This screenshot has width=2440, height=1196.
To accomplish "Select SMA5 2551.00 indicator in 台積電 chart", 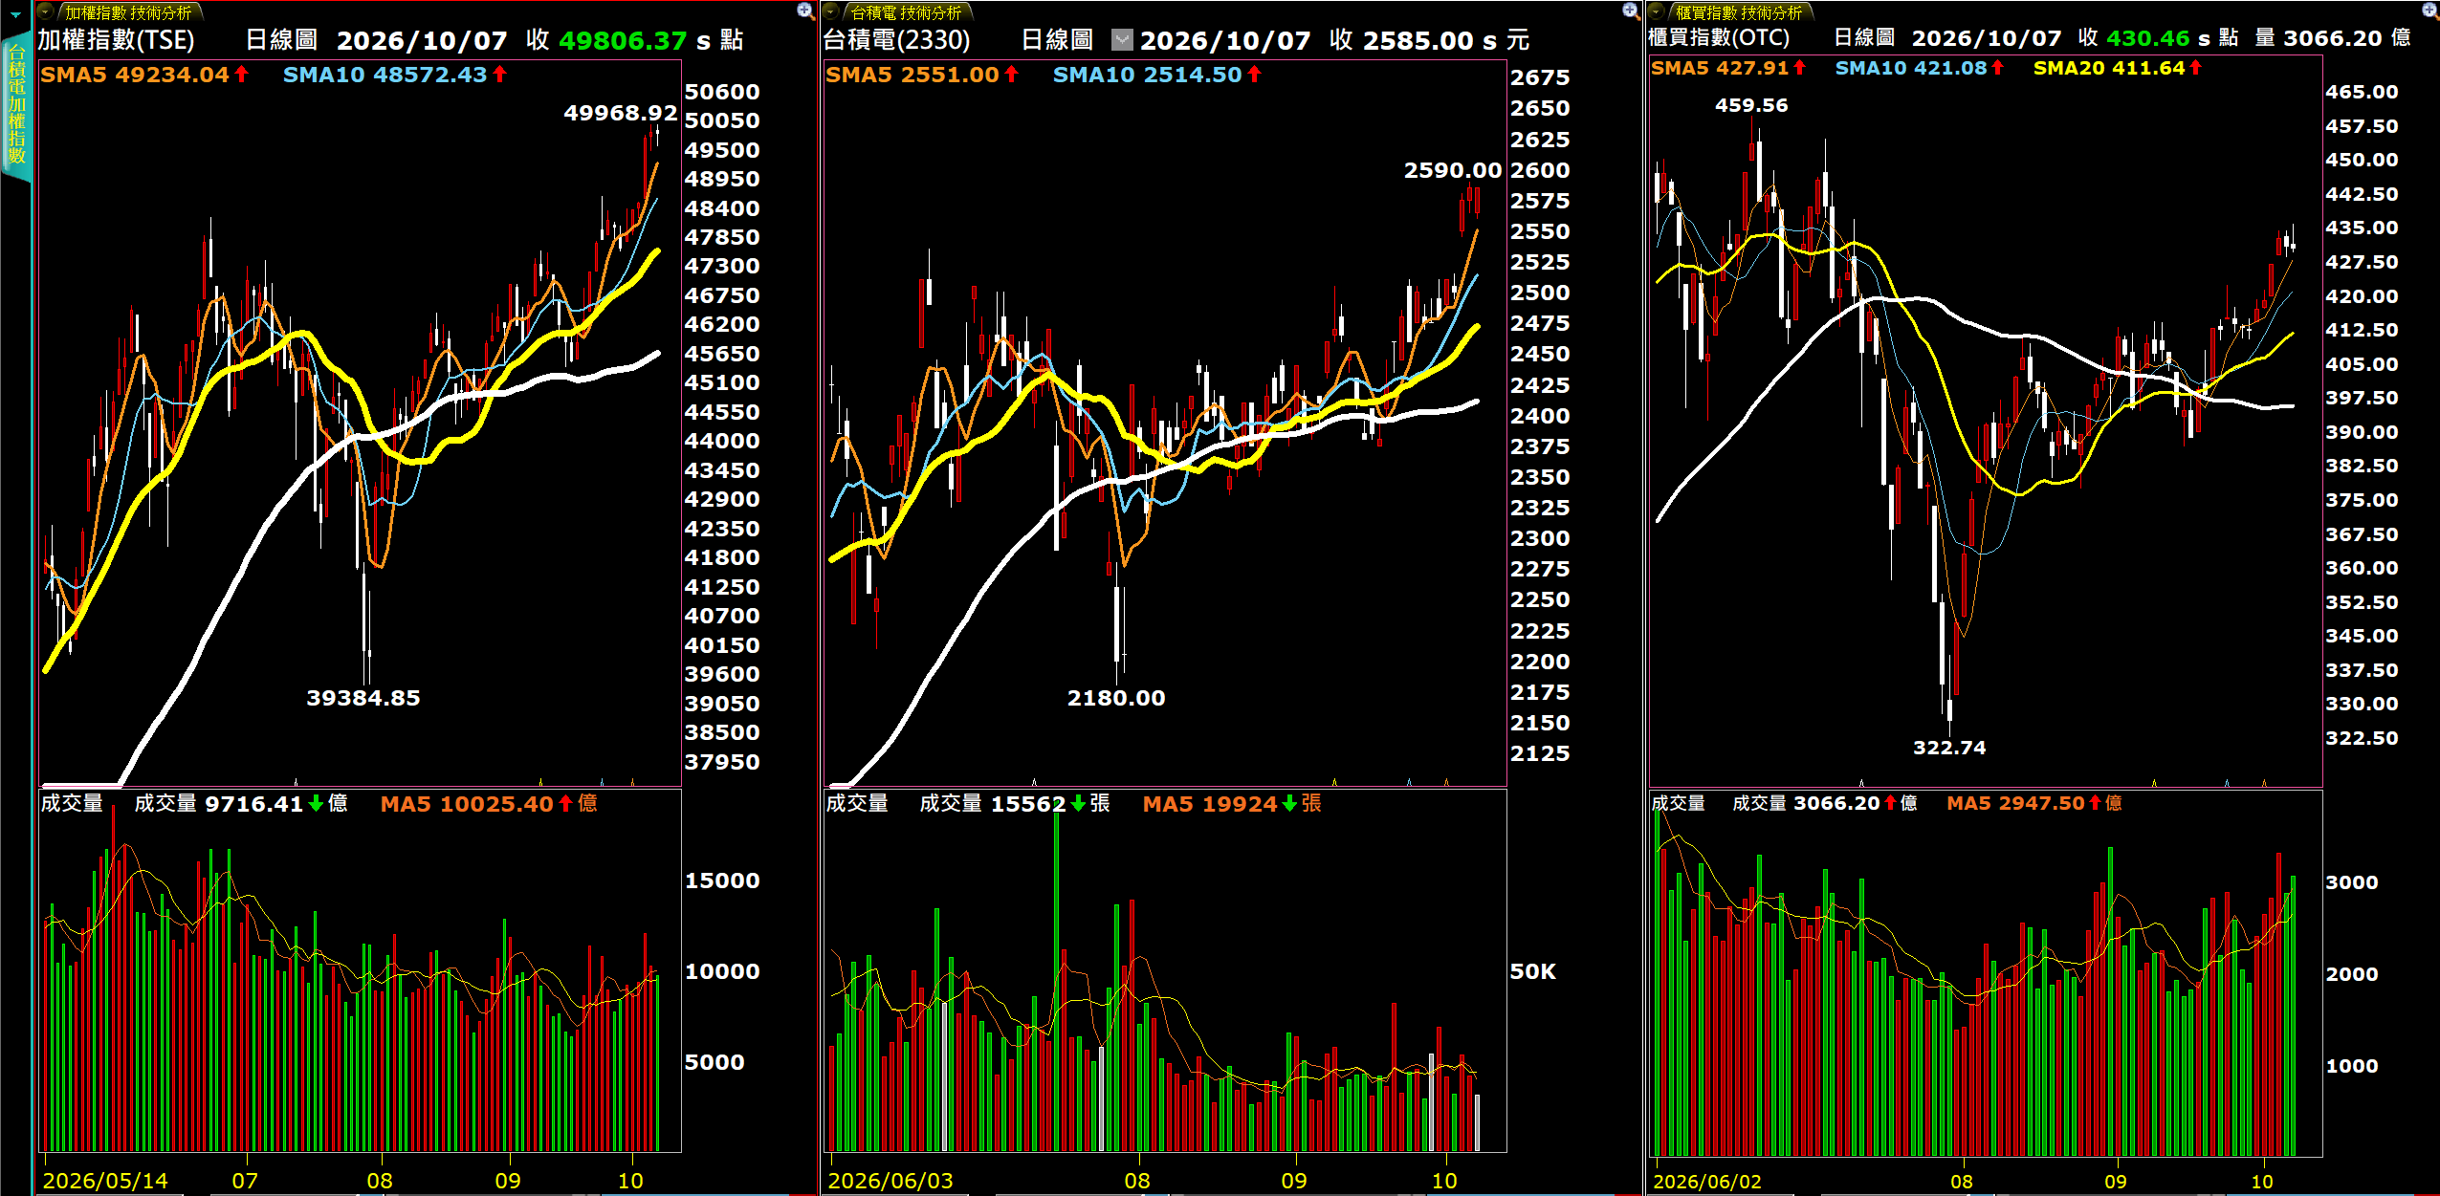I will click(x=922, y=75).
